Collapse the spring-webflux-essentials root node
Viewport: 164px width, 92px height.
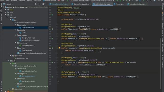[3, 7]
